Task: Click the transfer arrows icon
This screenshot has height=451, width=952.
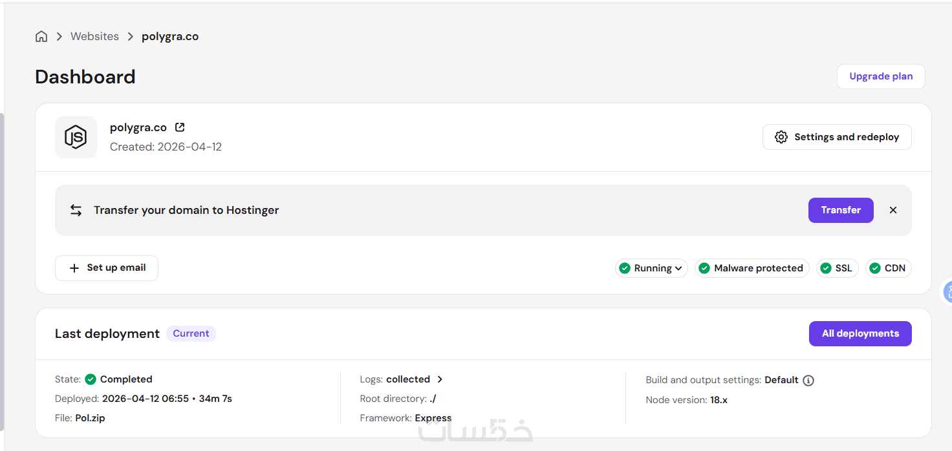Action: (76, 210)
